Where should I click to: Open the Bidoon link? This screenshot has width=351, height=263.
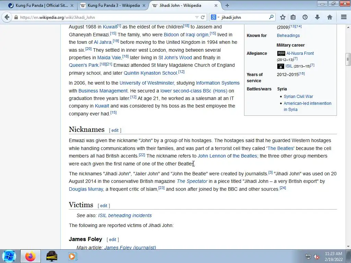171,35
